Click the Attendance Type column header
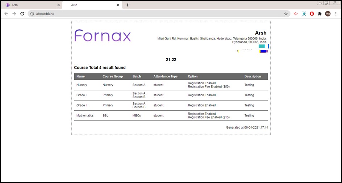342x183 pixels. coord(165,76)
